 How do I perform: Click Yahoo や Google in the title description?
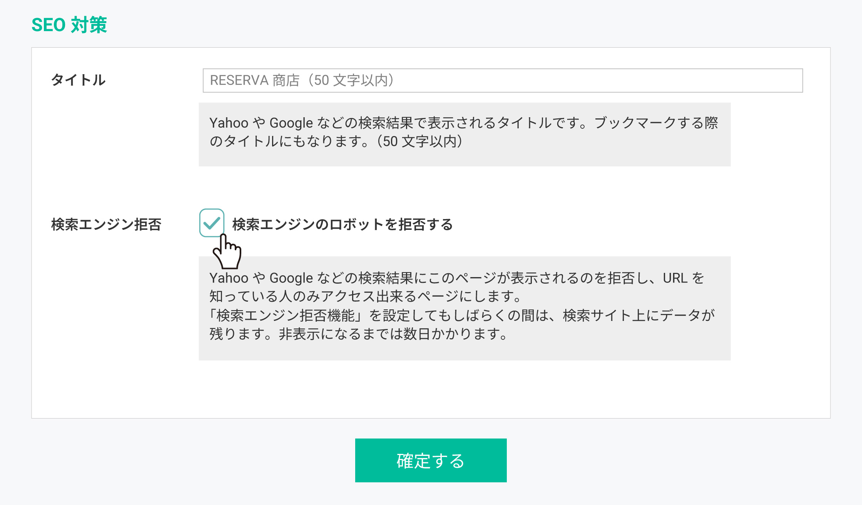(261, 123)
